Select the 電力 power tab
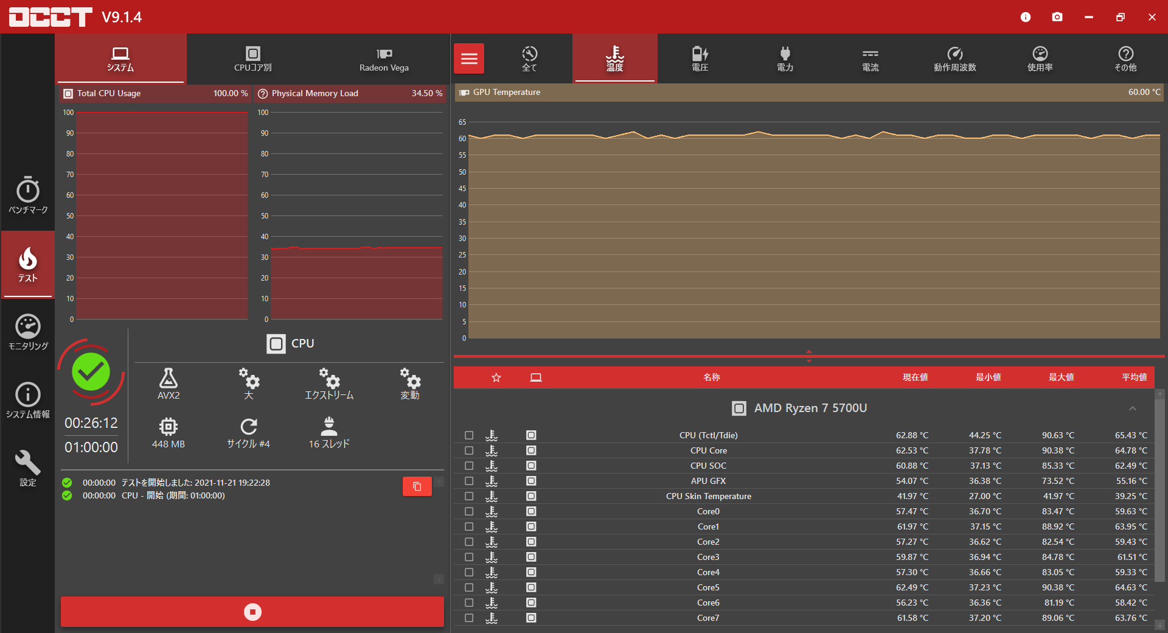Screen dimensions: 1168x633 tap(785, 58)
